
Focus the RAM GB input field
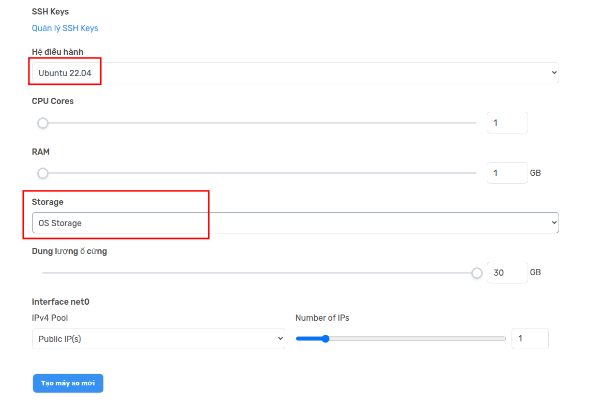(507, 173)
